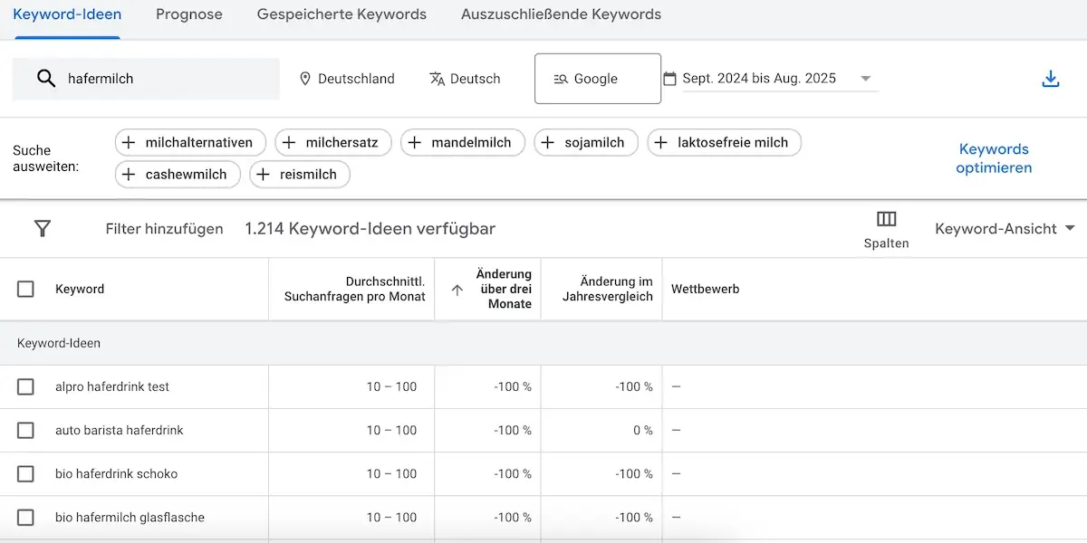Expand the date range picker arrow
This screenshot has width=1087, height=543.
pos(866,79)
